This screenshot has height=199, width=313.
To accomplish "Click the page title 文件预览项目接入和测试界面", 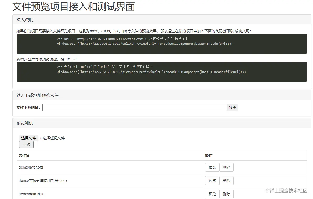I will click(73, 7).
